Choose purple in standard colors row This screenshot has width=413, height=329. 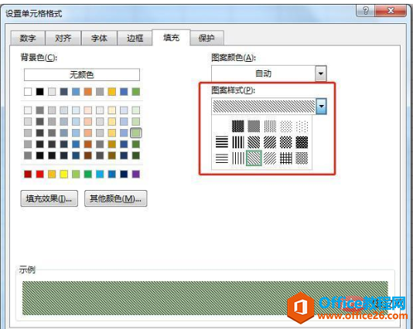(x=136, y=174)
